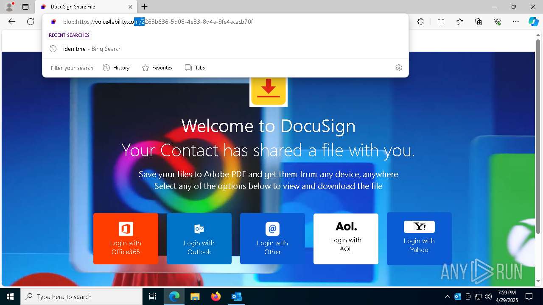Filter search by Favorites
Image resolution: width=543 pixels, height=305 pixels.
coord(157,68)
